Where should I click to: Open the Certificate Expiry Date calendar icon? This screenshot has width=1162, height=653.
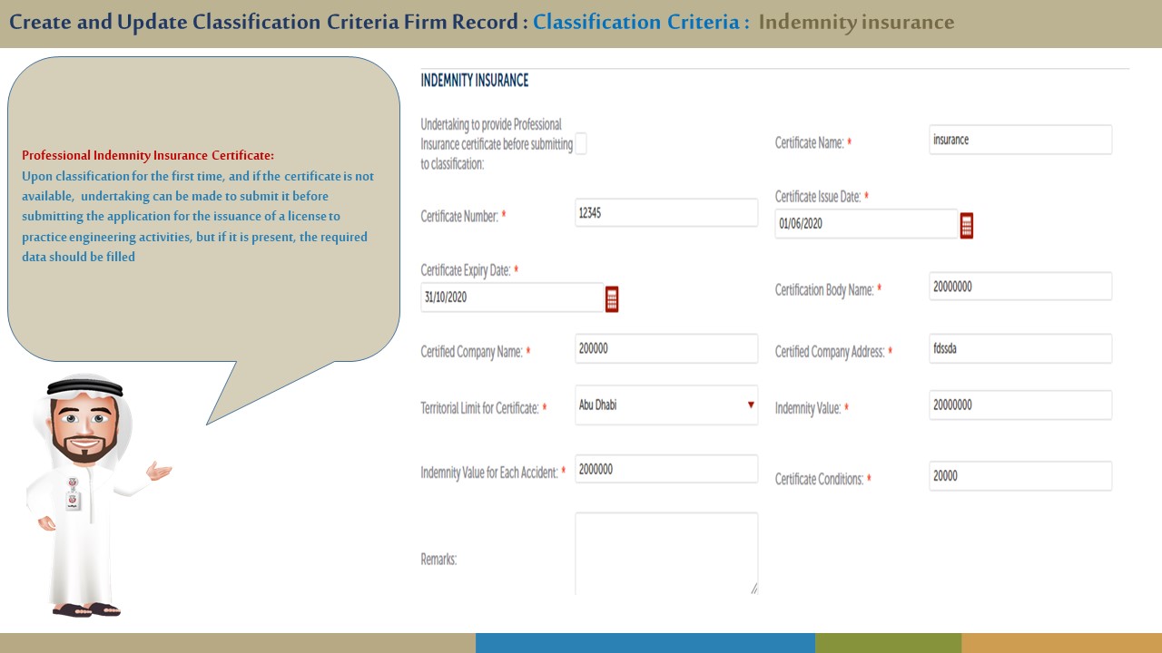click(612, 298)
